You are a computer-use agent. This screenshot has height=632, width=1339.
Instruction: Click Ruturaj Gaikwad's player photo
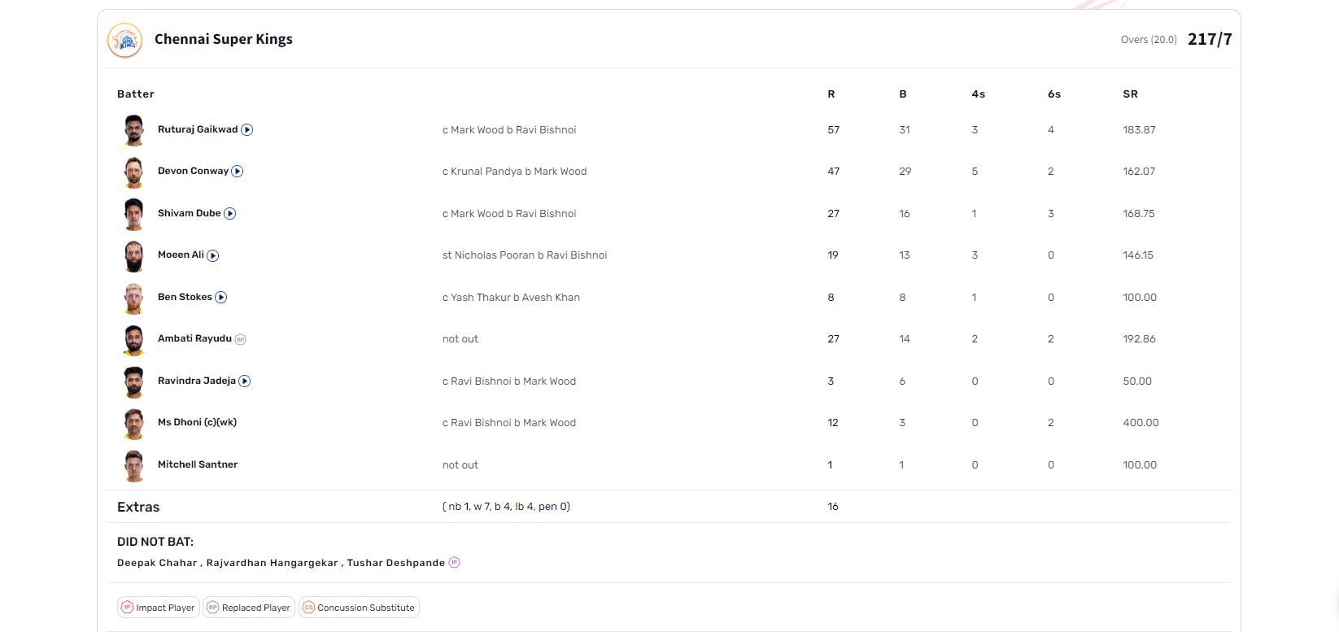point(133,130)
